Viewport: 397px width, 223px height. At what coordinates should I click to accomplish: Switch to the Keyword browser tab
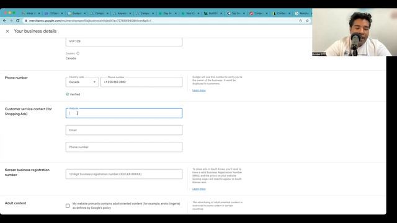pos(122,13)
